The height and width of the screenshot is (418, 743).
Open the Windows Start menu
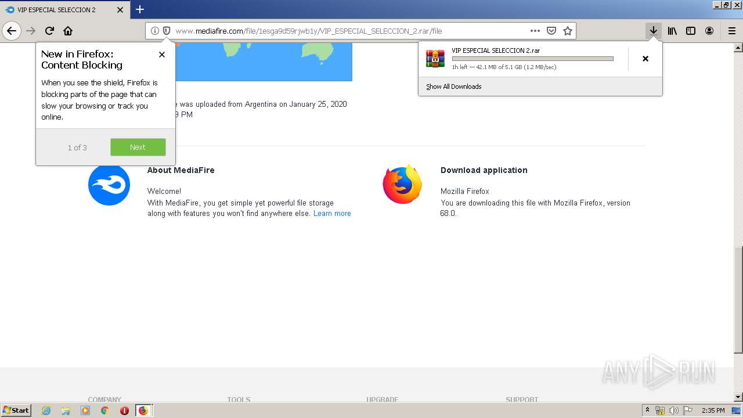click(x=16, y=410)
